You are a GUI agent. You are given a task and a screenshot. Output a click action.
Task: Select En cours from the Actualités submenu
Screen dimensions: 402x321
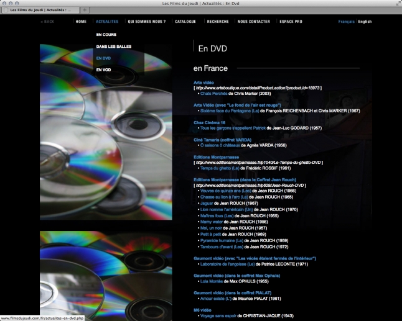pyautogui.click(x=106, y=34)
